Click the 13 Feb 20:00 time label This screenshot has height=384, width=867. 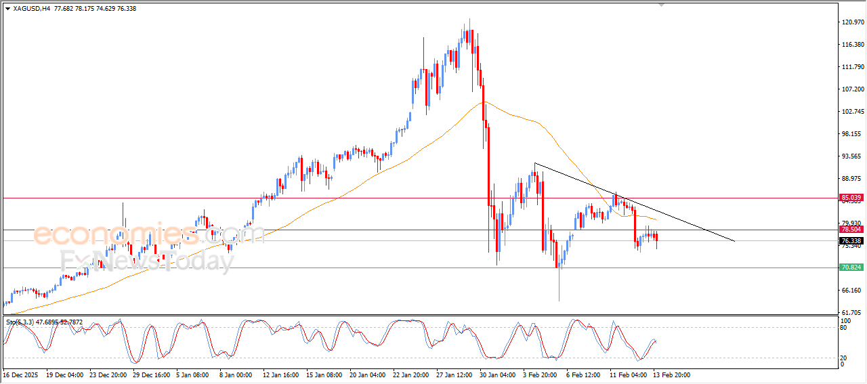pyautogui.click(x=671, y=375)
